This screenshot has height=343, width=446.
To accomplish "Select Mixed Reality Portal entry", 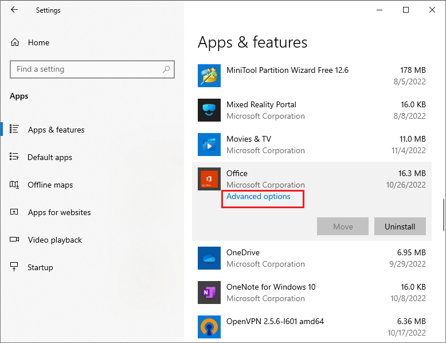I will [261, 104].
